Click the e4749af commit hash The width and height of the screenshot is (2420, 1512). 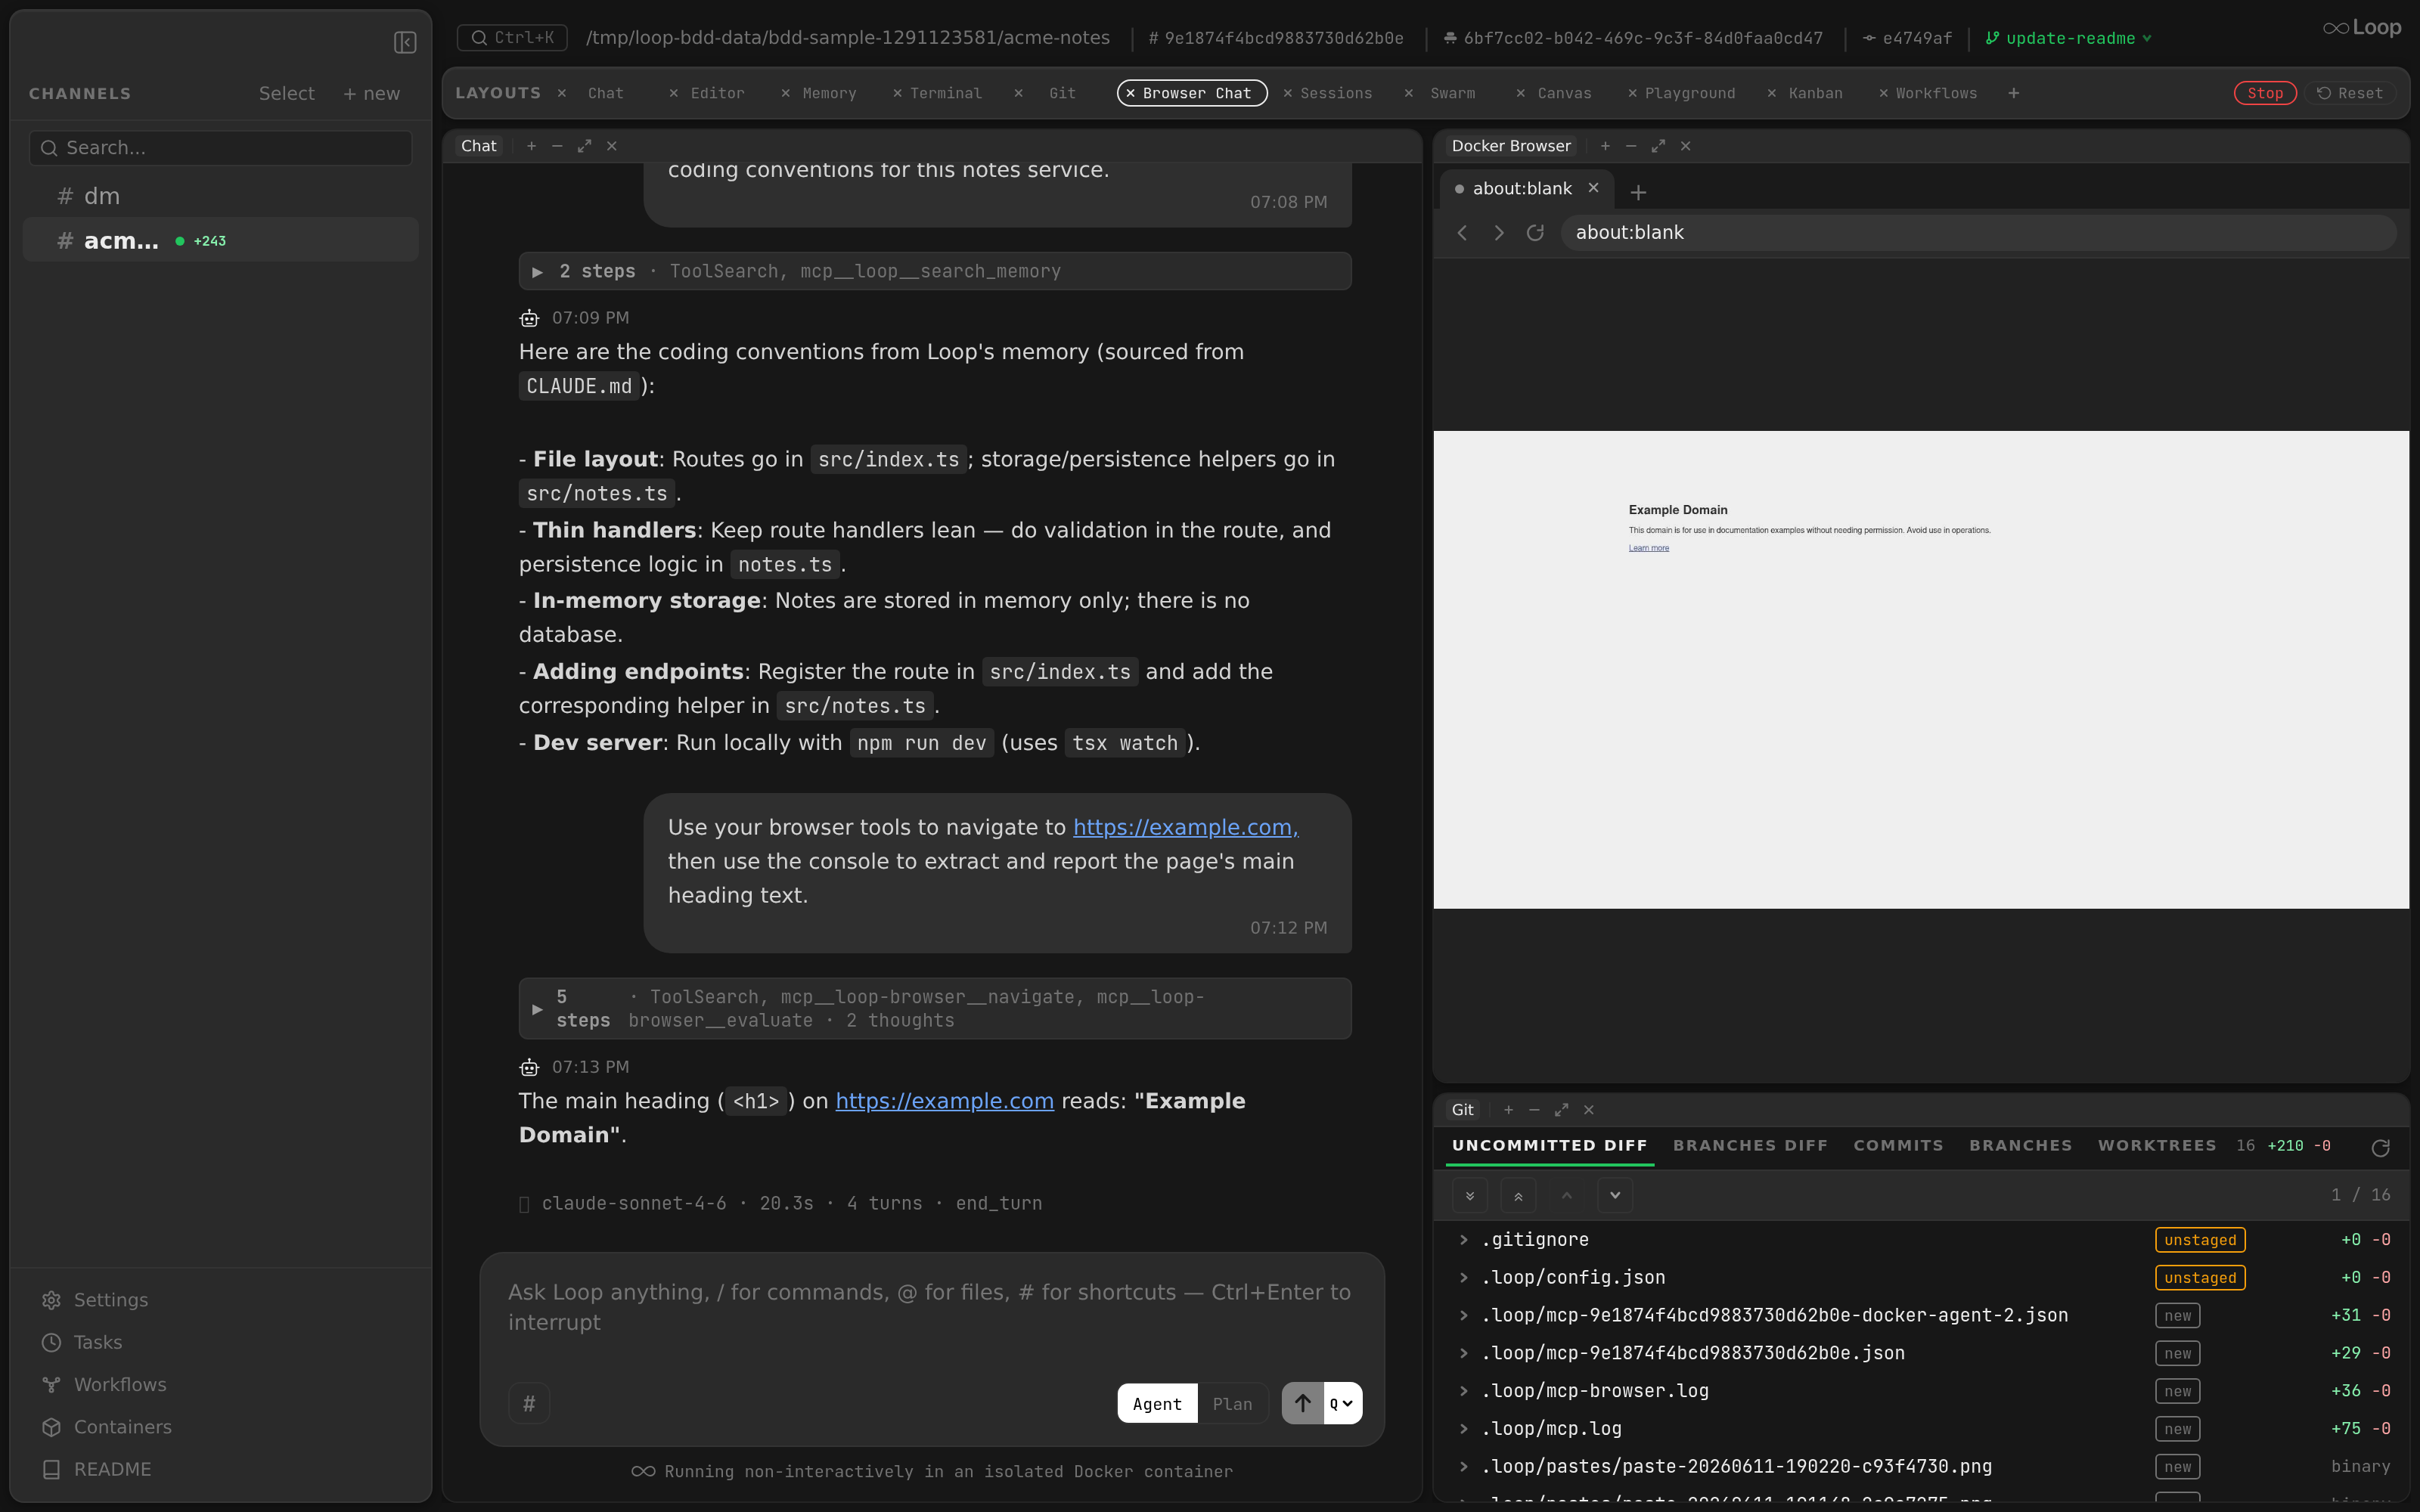[x=1907, y=38]
